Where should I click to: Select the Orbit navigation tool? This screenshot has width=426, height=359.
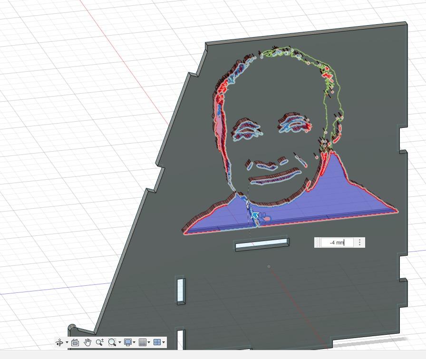click(59, 342)
